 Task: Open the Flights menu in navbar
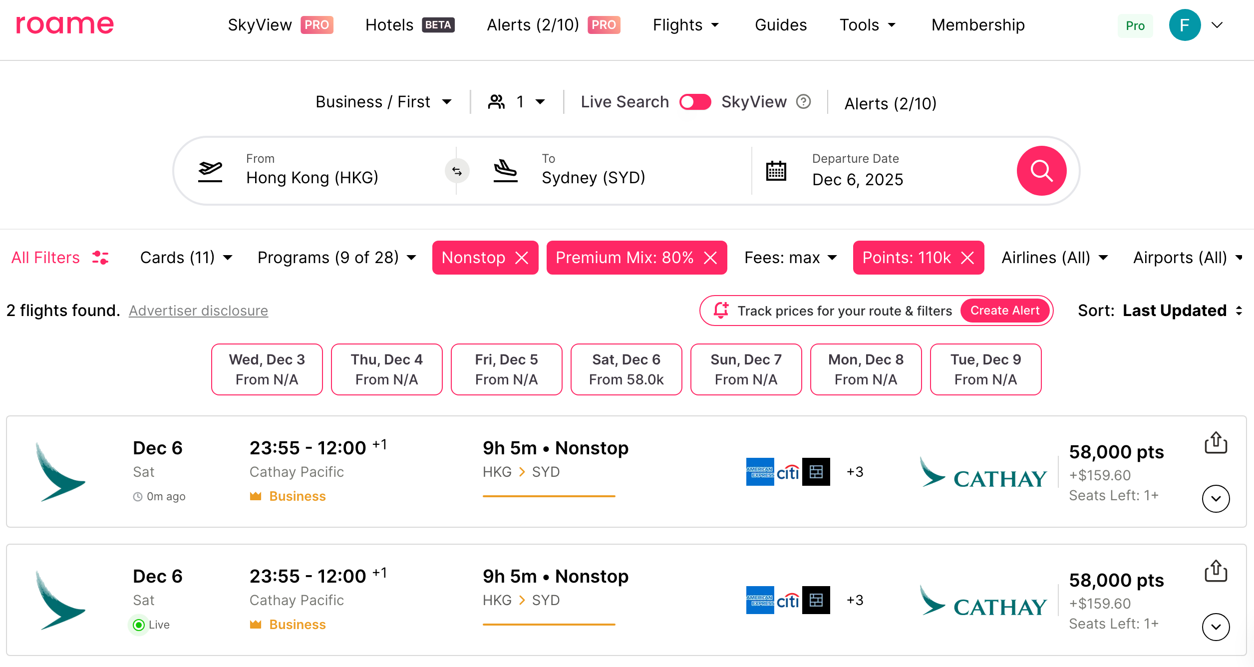pyautogui.click(x=686, y=25)
